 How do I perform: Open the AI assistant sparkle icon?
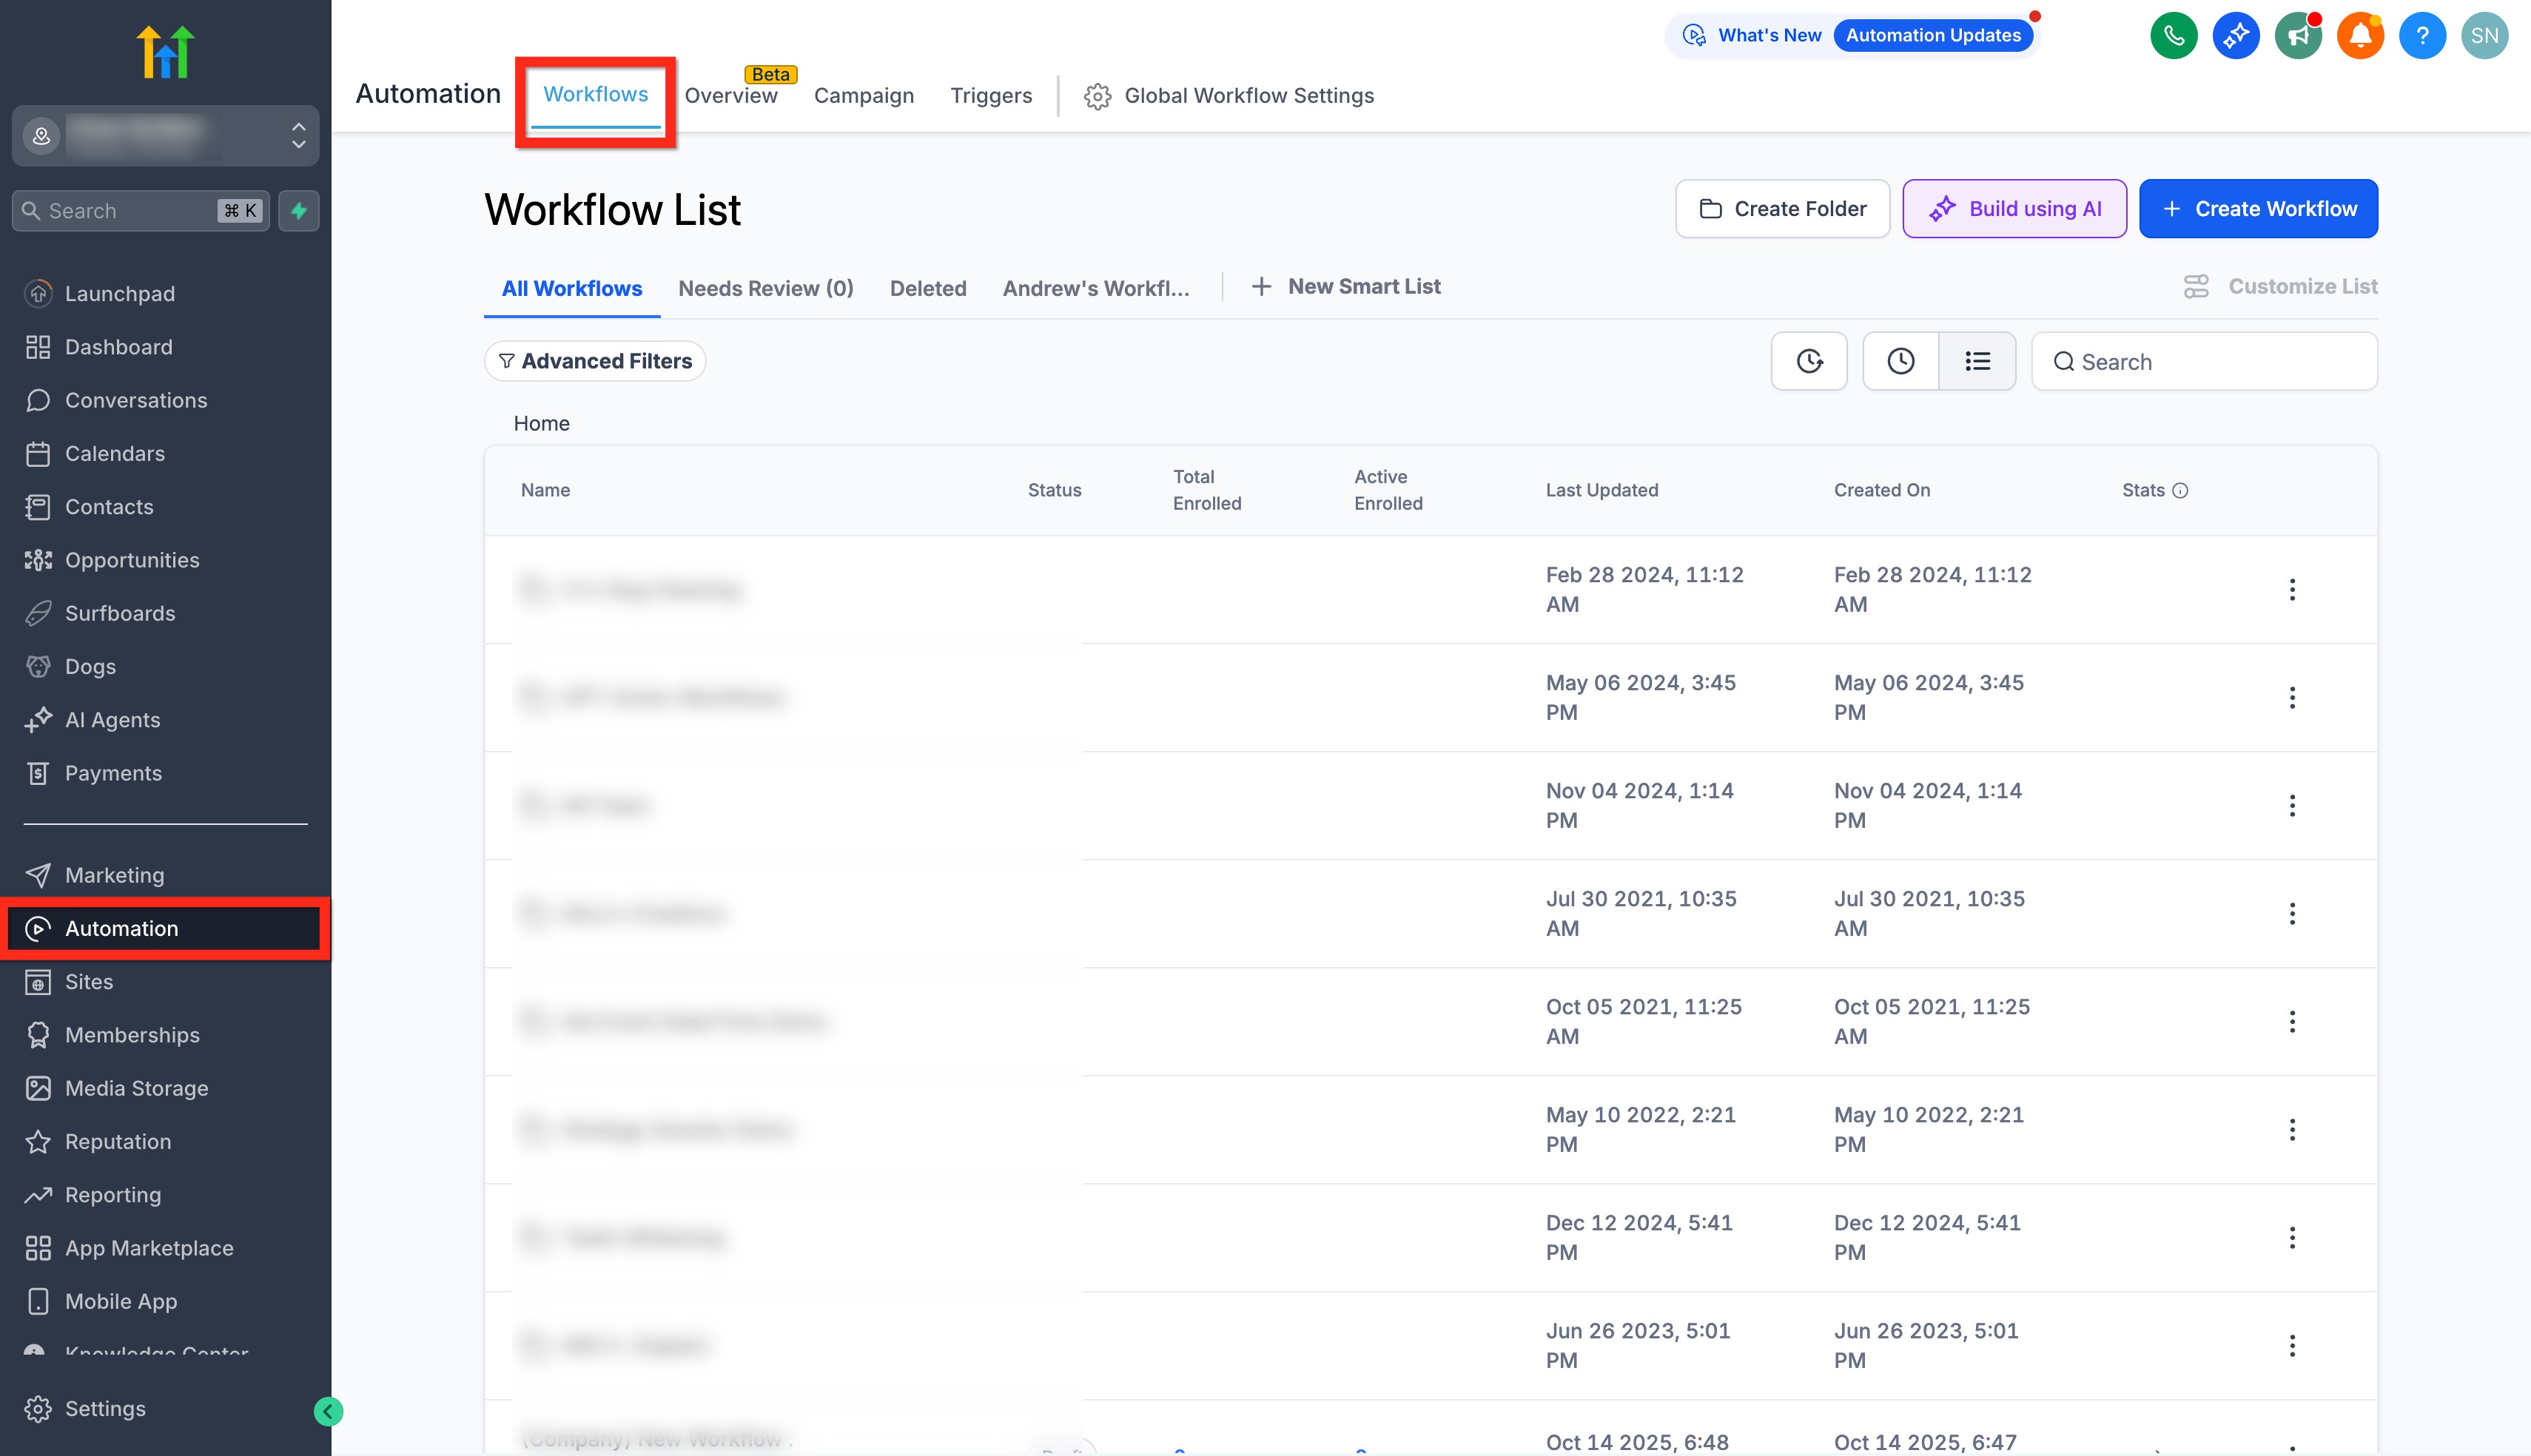(2235, 36)
